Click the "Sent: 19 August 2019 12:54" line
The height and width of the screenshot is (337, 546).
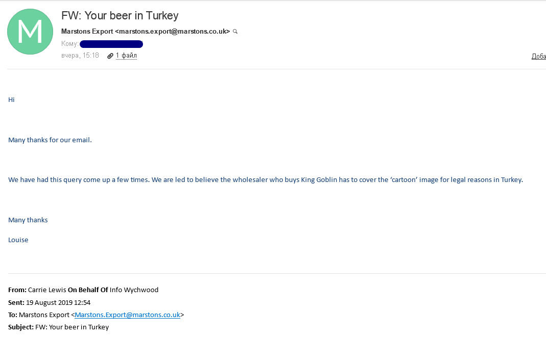[x=50, y=302]
